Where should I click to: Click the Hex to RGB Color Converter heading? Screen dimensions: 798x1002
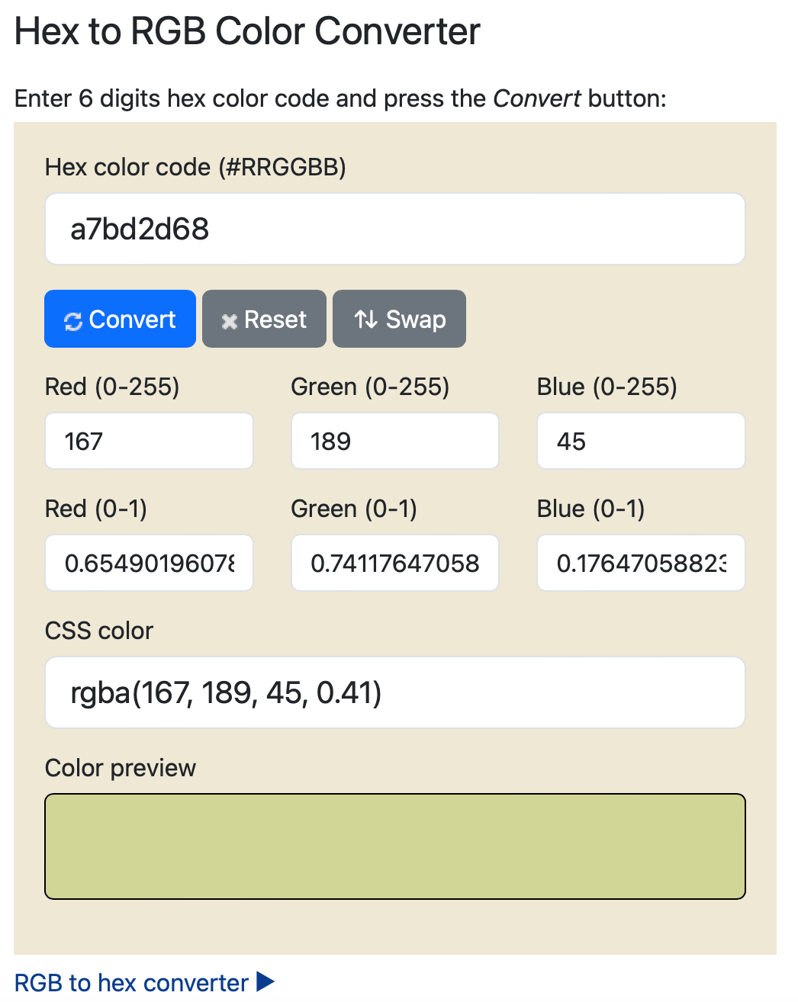tap(247, 31)
